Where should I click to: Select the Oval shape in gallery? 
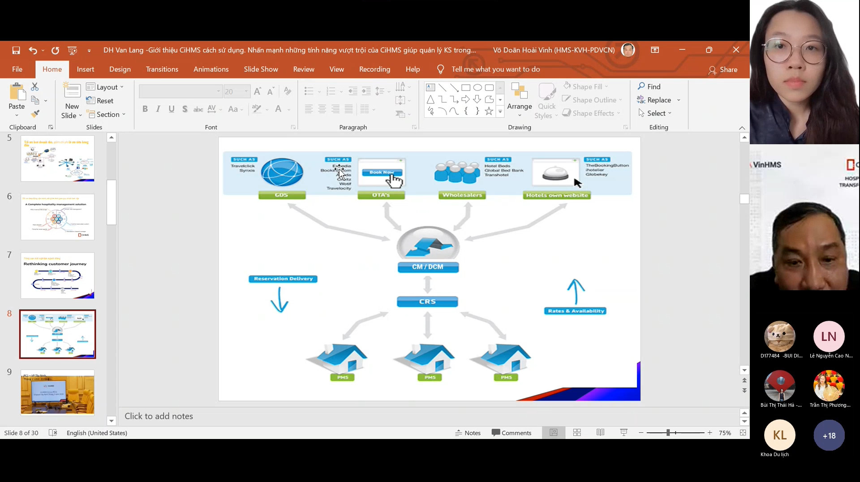[x=477, y=87]
